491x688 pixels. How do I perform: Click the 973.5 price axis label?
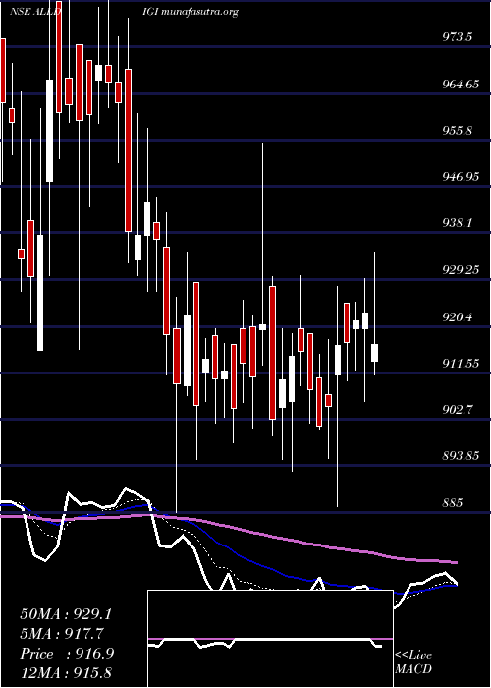[x=457, y=37]
